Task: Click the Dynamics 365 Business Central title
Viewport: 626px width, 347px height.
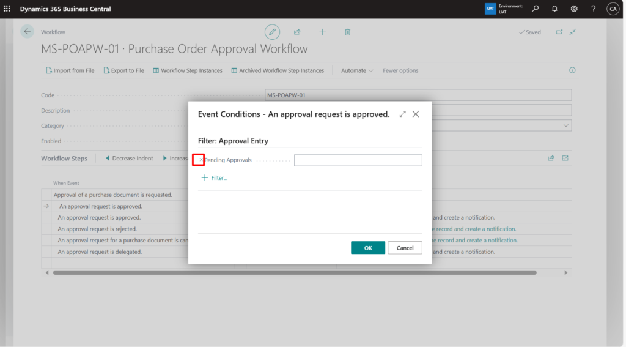Action: coord(65,9)
